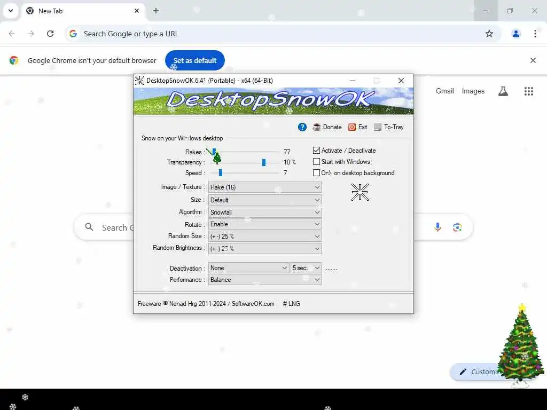This screenshot has height=410, width=547.
Task: Enable Only on desktop background checkbox
Action: coord(316,172)
